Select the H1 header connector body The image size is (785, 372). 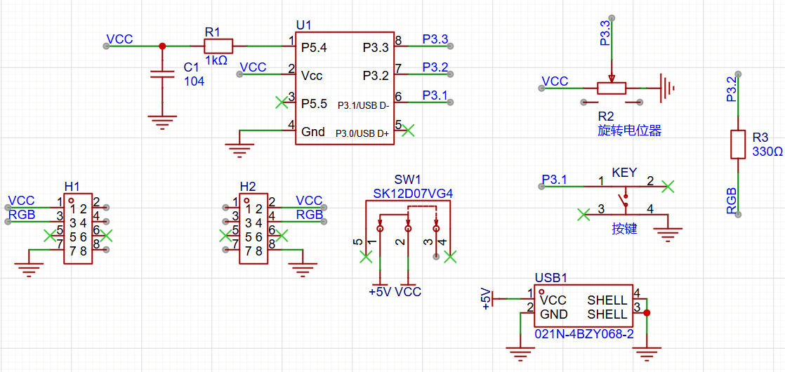78,229
